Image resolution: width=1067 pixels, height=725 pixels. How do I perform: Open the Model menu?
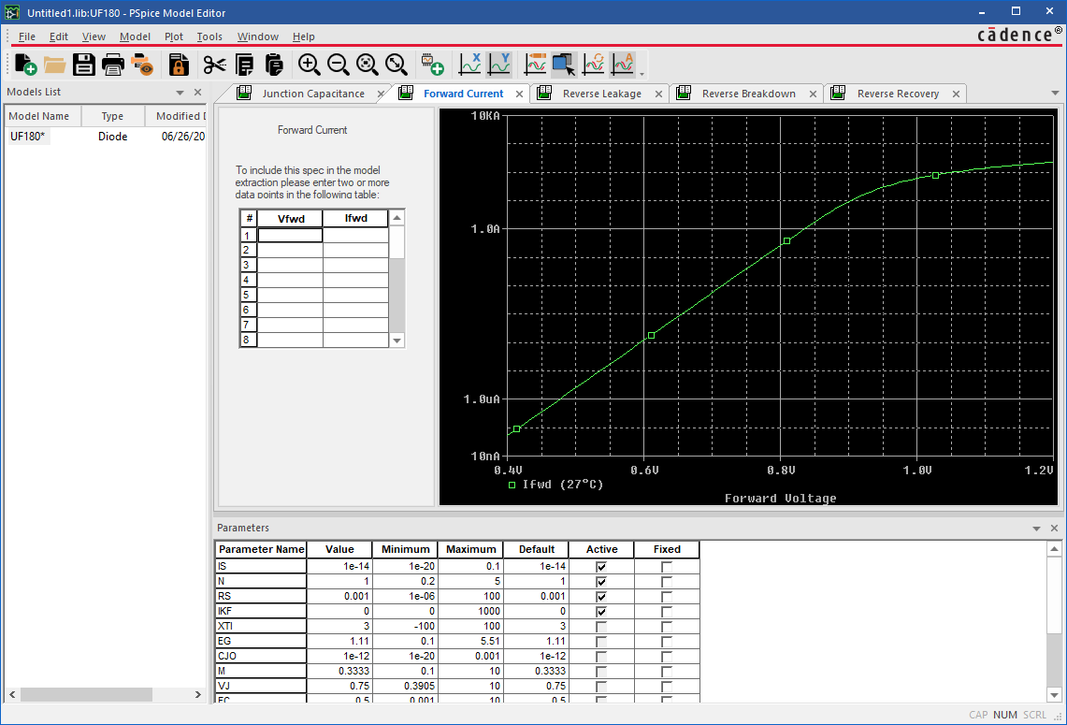click(135, 36)
